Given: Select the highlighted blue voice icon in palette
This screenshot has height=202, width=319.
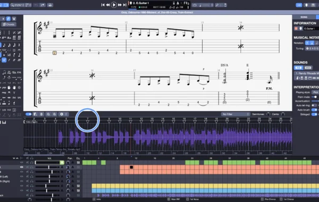Looking at the screenshot, I should tap(9, 19).
